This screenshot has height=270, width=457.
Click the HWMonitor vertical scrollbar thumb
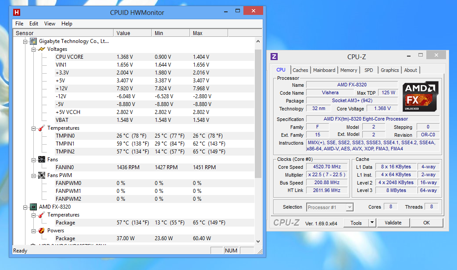pyautogui.click(x=258, y=114)
